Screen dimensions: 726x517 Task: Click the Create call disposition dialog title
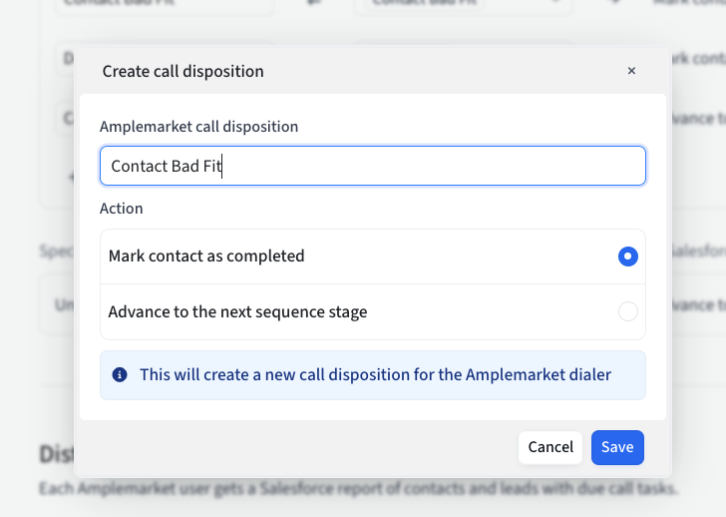click(182, 71)
